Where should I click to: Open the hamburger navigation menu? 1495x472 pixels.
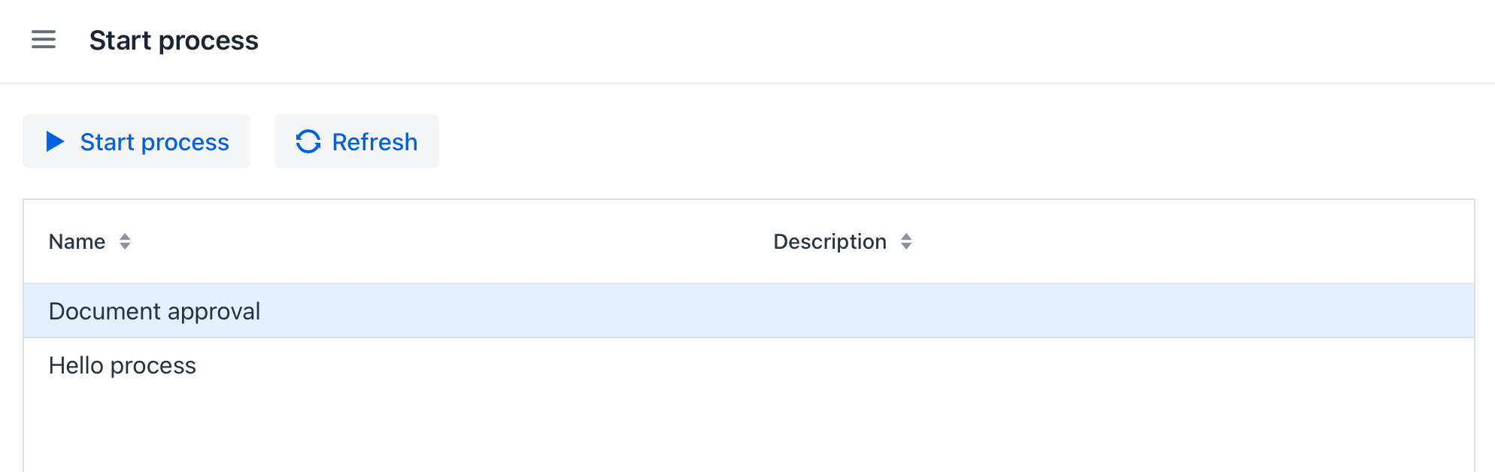pos(44,40)
